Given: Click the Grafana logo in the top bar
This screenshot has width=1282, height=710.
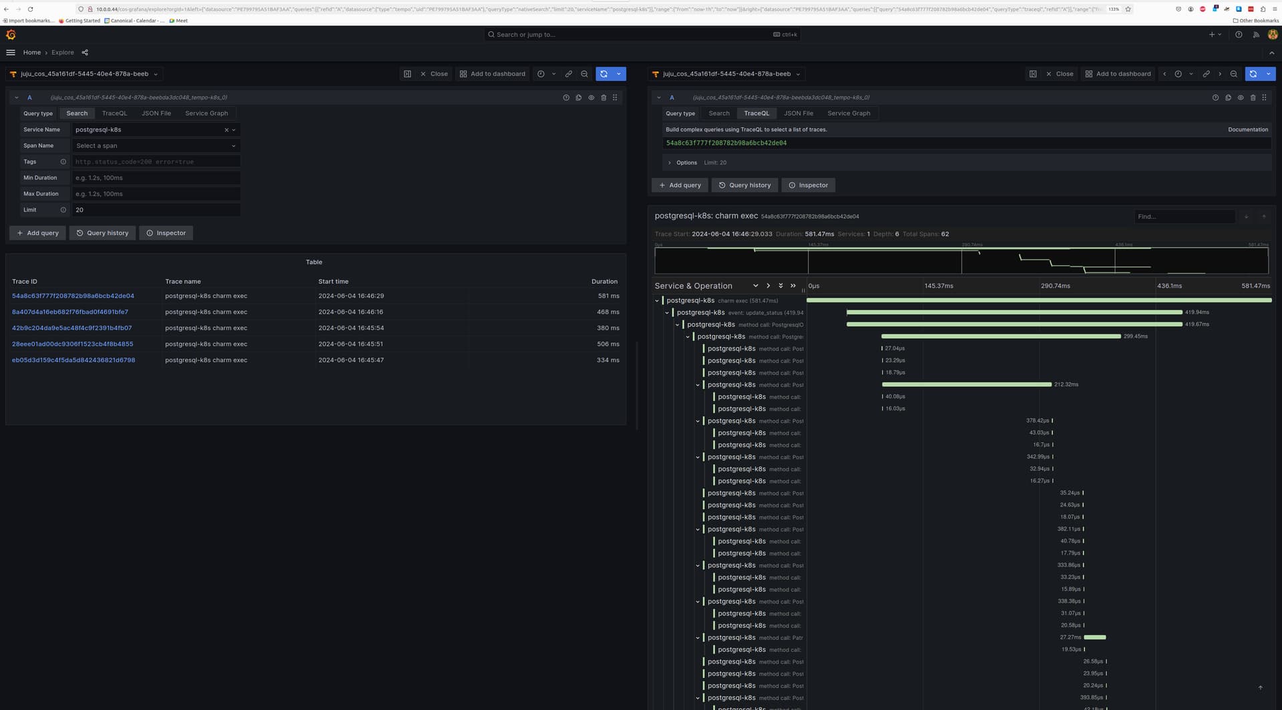Looking at the screenshot, I should (x=11, y=35).
